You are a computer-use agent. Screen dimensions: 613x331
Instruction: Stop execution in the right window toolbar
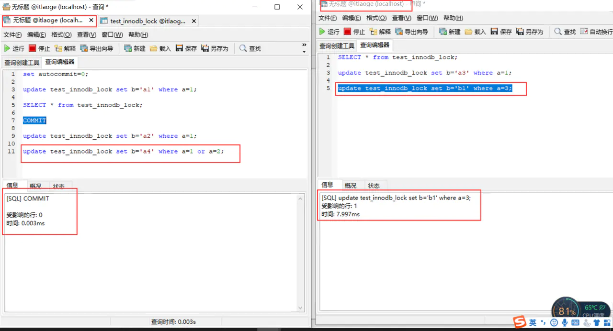point(354,32)
